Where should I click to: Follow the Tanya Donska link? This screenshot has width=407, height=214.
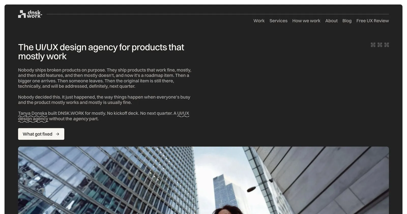pyautogui.click(x=33, y=113)
